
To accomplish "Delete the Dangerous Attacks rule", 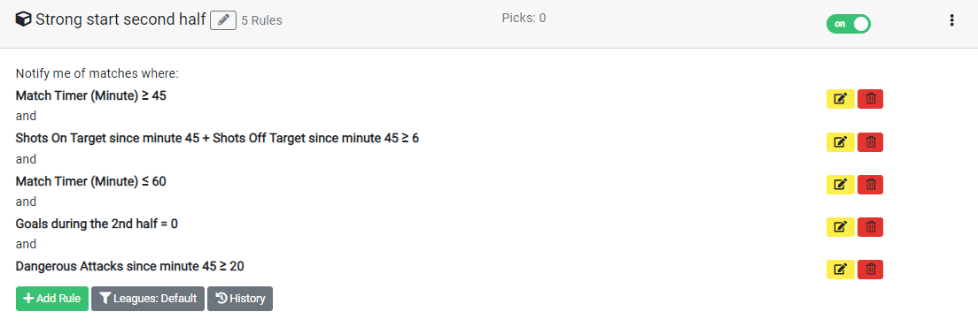I will click(871, 270).
